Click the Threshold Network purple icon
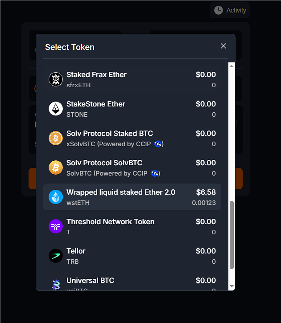The image size is (281, 323). 56,226
